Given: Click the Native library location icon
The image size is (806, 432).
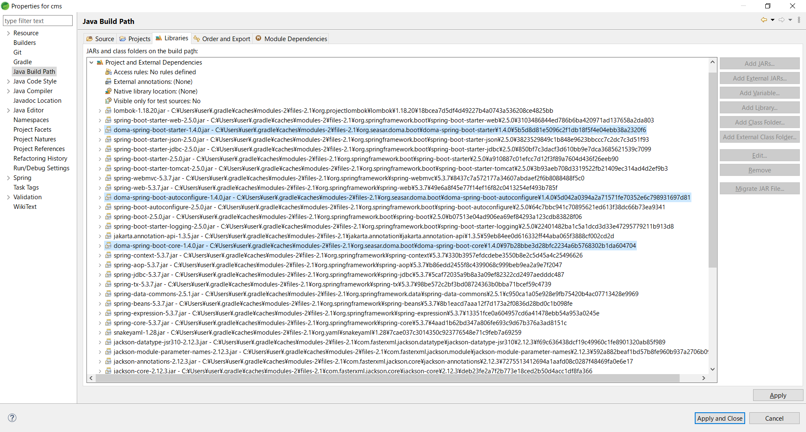Looking at the screenshot, I should 108,91.
